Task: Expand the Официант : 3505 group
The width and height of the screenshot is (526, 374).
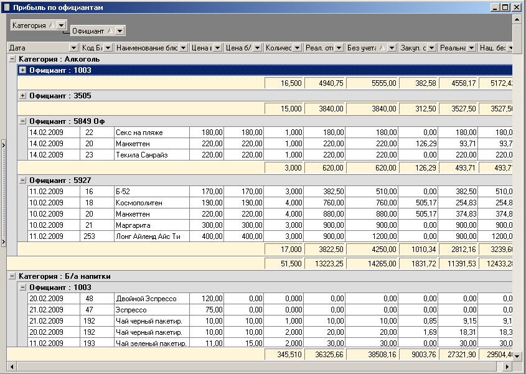Action: [x=23, y=96]
